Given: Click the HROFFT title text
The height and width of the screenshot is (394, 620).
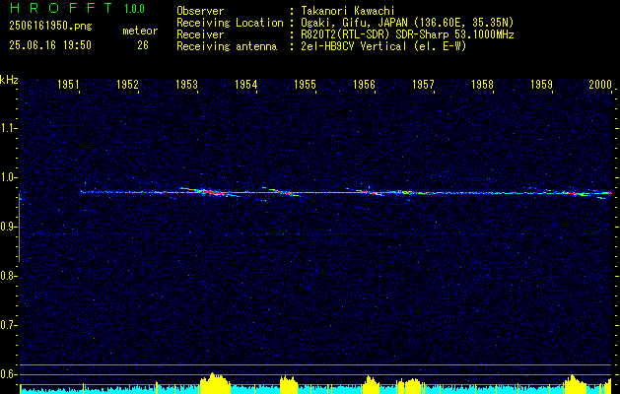Looking at the screenshot, I should pos(61,8).
